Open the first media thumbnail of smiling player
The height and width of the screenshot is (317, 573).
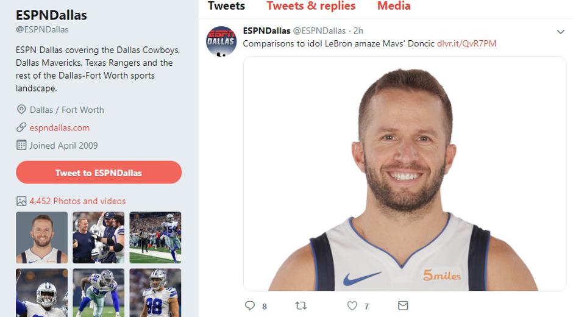pyautogui.click(x=41, y=238)
